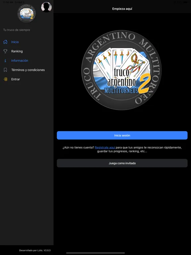The image size is (191, 255).
Task: Select Información in the sidebar
Action: pyautogui.click(x=20, y=60)
